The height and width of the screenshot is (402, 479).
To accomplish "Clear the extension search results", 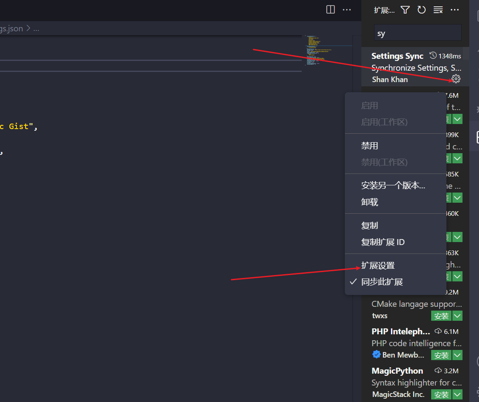I will [438, 9].
